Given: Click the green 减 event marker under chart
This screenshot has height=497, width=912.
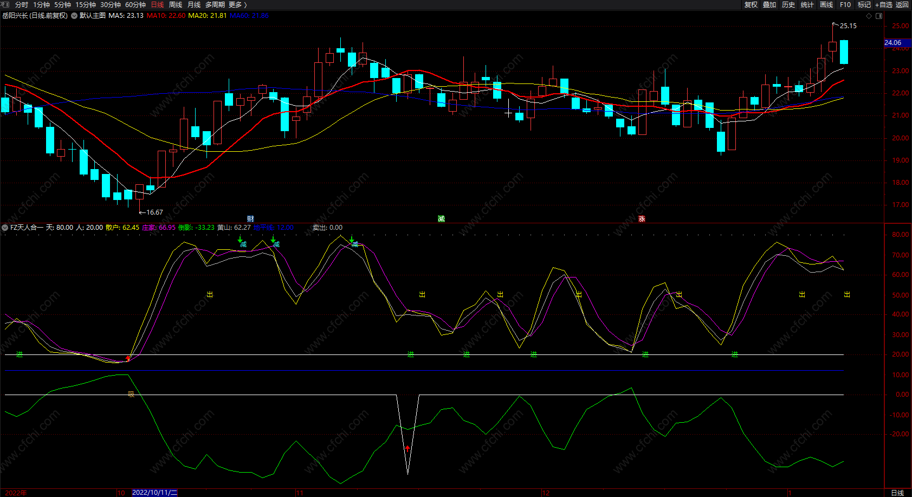Looking at the screenshot, I should pos(441,219).
